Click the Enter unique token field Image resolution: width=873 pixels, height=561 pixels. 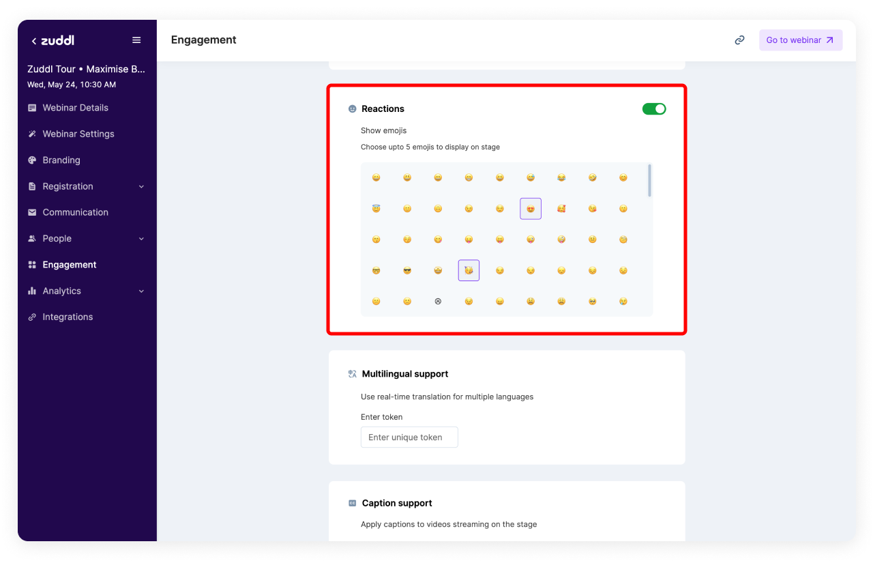pos(409,437)
